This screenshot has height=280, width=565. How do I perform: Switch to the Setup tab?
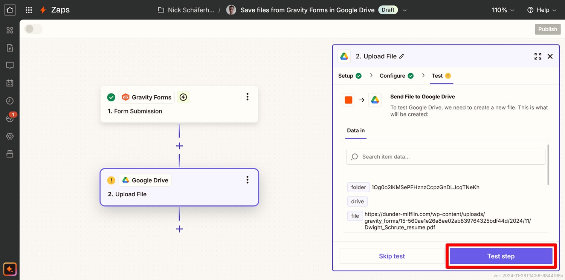(x=350, y=76)
